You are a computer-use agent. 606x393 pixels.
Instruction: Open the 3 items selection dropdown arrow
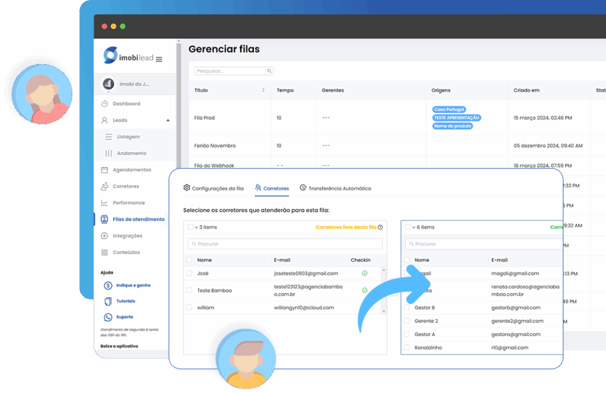[x=196, y=228]
